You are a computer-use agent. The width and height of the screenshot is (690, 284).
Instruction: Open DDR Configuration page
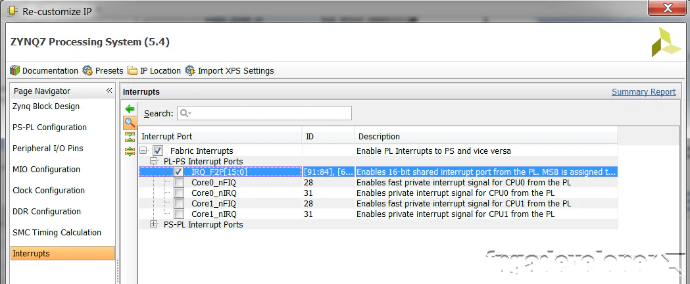tap(47, 212)
